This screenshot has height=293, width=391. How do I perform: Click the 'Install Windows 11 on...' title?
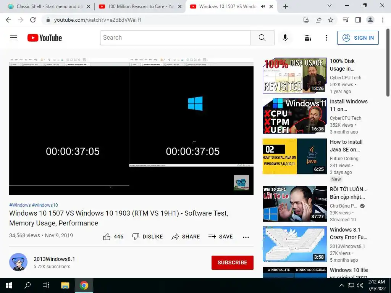pyautogui.click(x=349, y=105)
